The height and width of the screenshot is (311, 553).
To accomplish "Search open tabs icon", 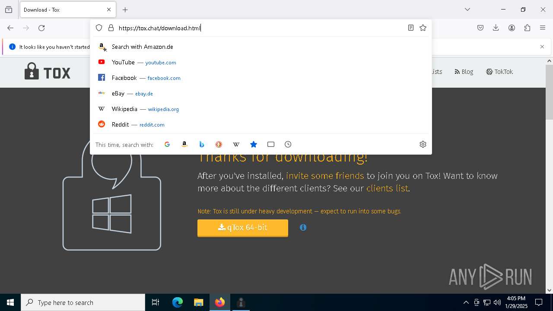I will [271, 144].
